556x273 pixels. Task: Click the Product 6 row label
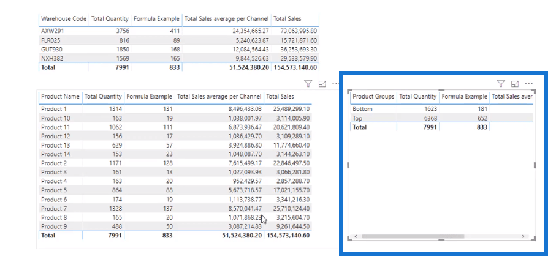[54, 200]
